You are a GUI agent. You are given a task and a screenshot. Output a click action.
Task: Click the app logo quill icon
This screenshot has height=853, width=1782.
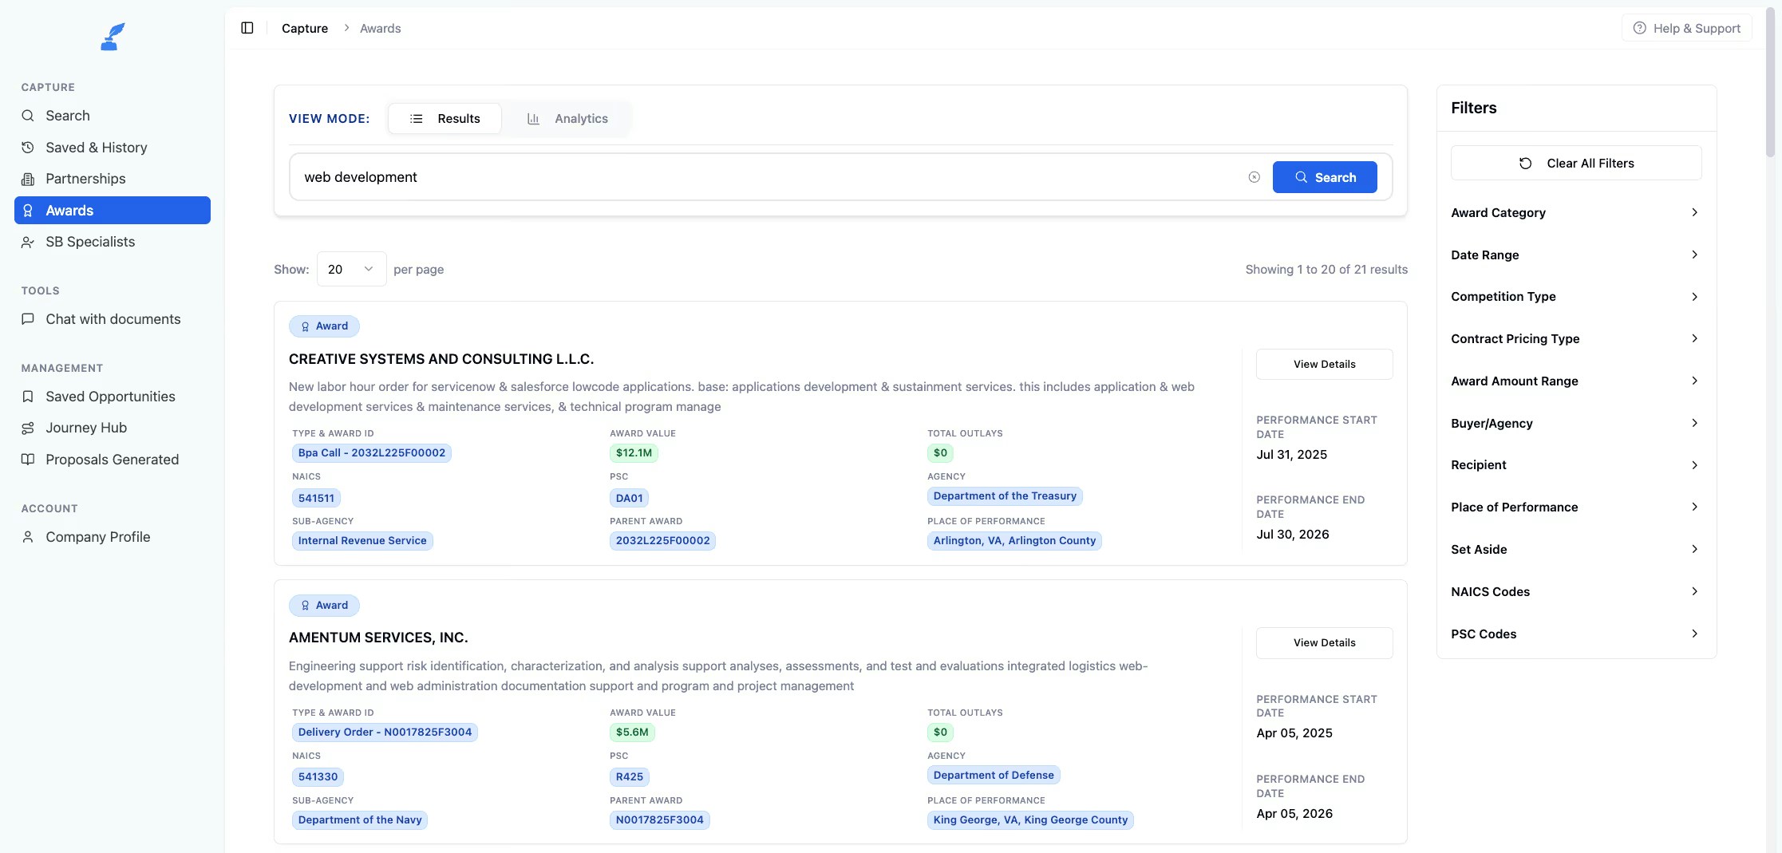(x=112, y=36)
